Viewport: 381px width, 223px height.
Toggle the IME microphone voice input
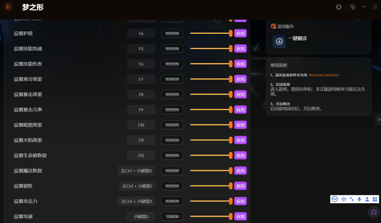point(359,199)
